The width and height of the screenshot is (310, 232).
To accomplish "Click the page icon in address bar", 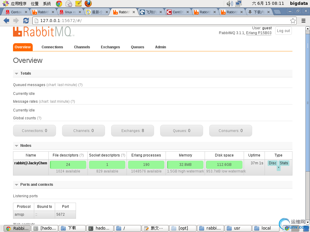I will 36,21.
